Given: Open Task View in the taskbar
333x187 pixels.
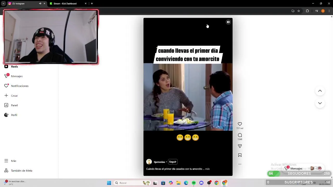Looking at the screenshot, I should (x=155, y=183).
